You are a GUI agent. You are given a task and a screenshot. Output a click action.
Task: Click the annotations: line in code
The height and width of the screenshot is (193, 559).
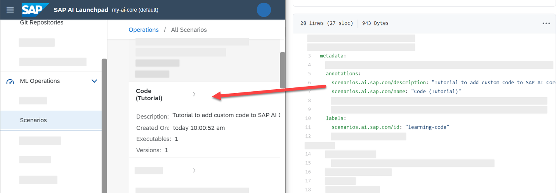344,74
